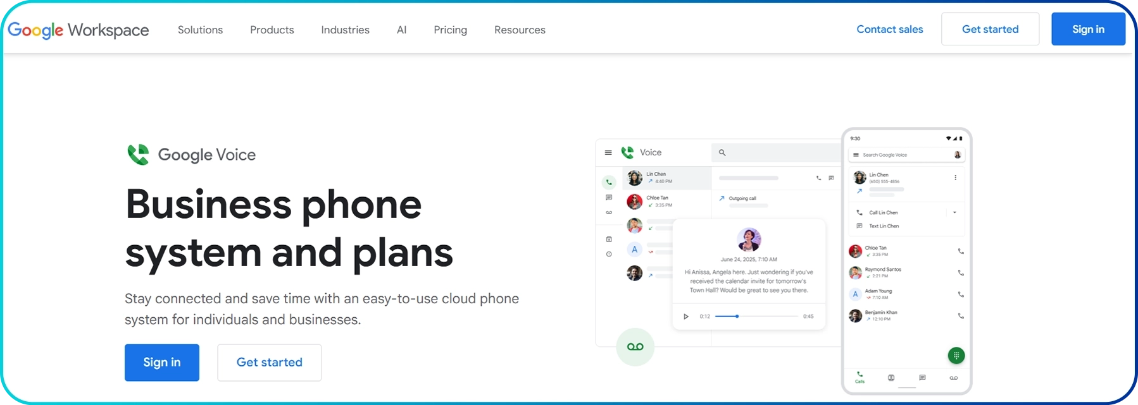1138x405 pixels.
Task: Click the call icon next to Raymond Santos
Action: point(961,273)
